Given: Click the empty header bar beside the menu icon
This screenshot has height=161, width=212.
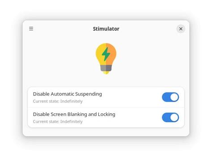Looking at the screenshot, I should (63, 29).
